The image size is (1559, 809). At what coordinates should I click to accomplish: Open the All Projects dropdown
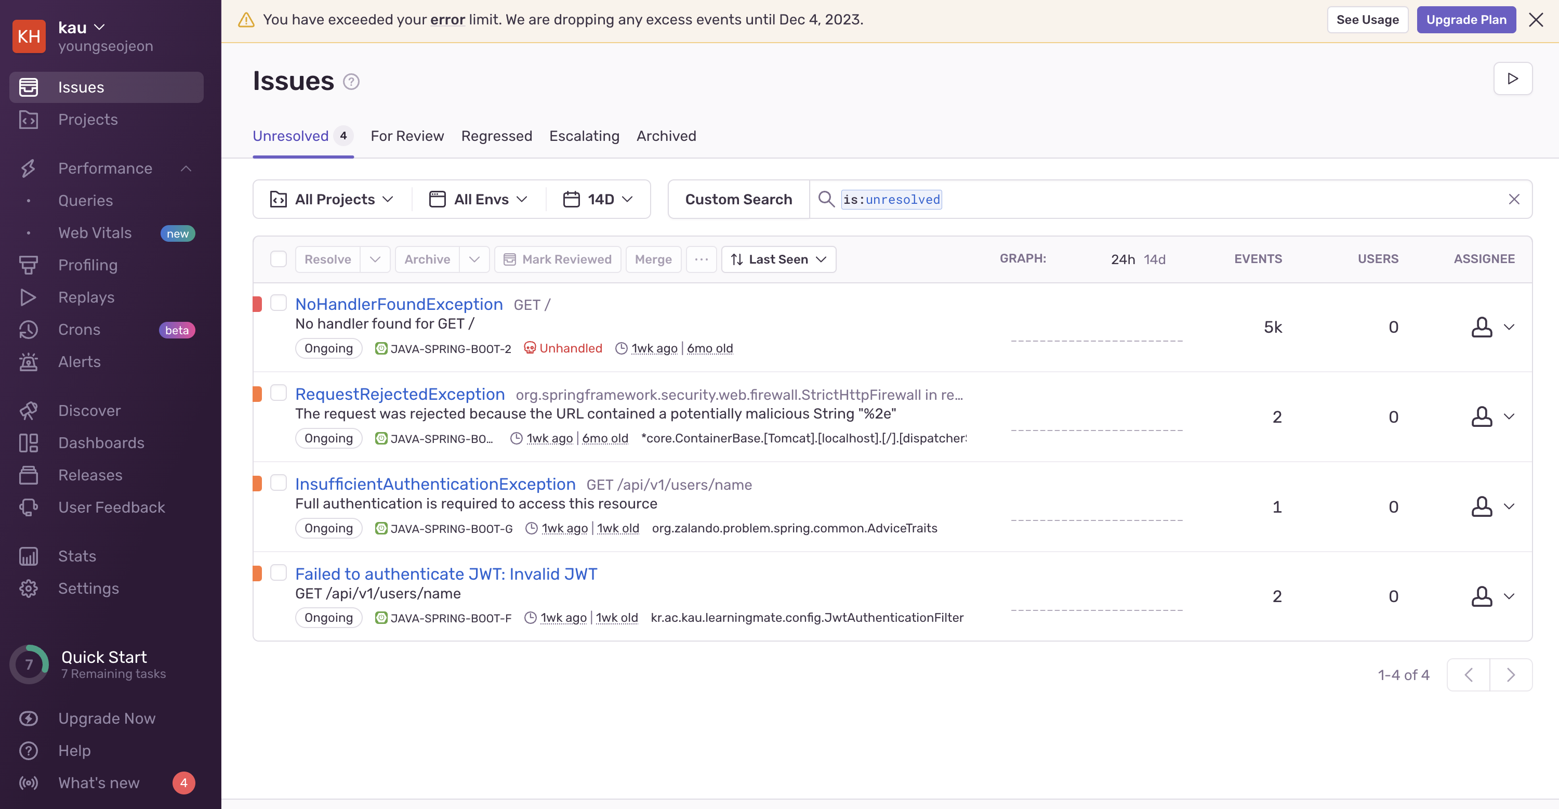(332, 199)
